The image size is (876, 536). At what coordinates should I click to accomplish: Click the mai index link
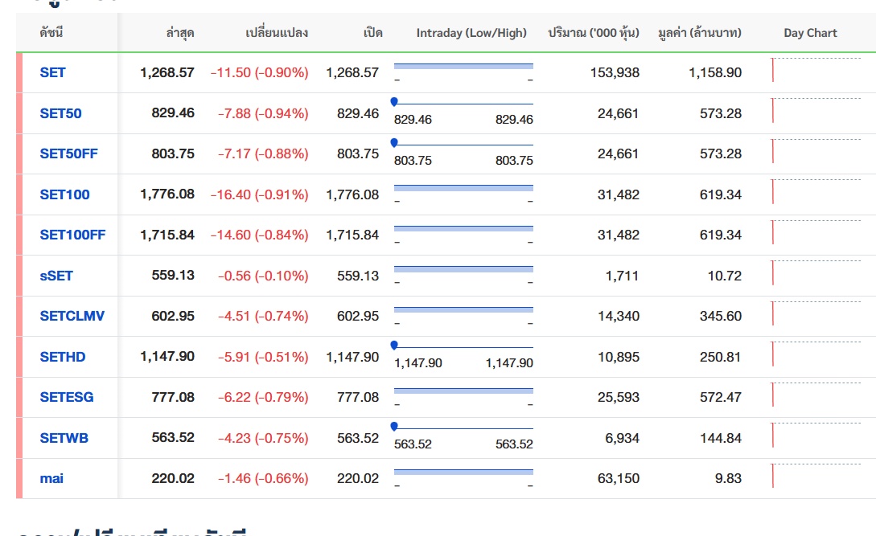pos(51,478)
